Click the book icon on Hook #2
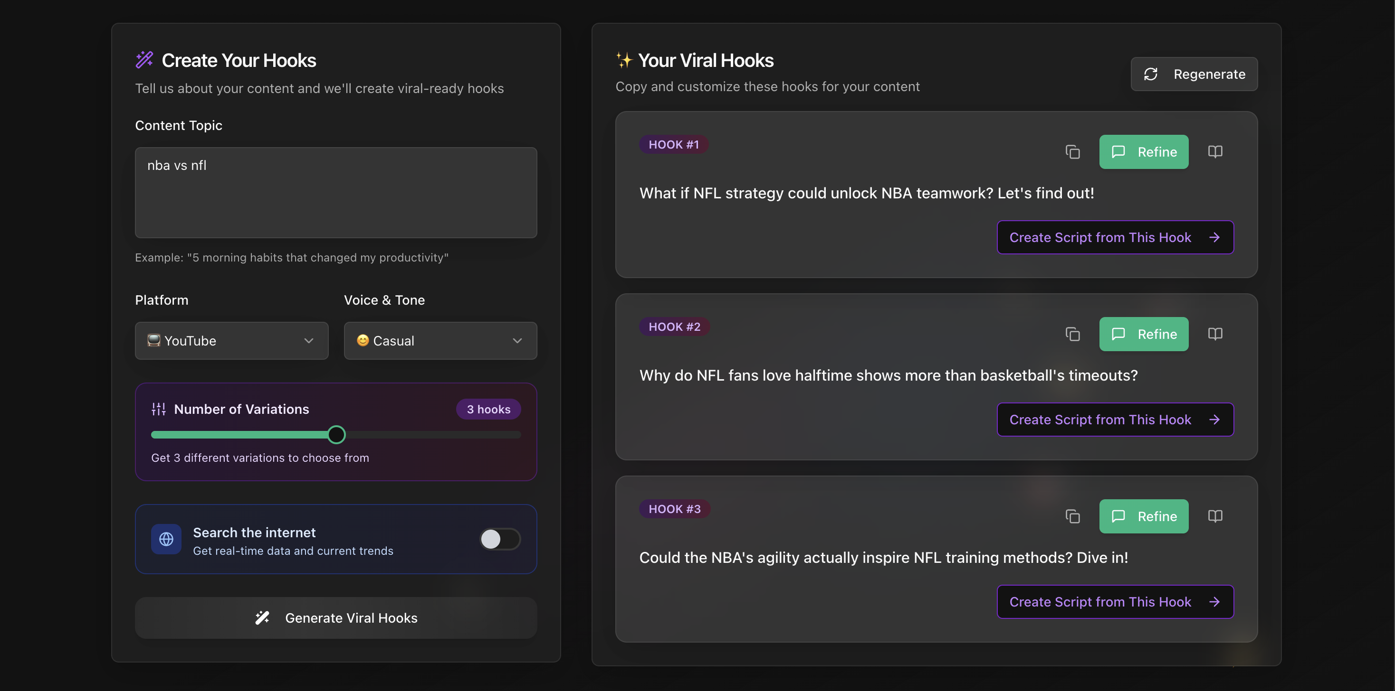Viewport: 1395px width, 691px height. 1214,335
